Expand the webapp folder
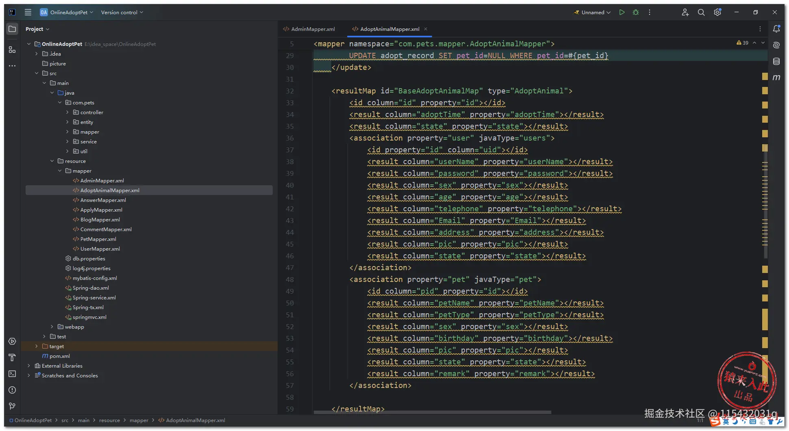789x431 pixels. coord(52,327)
